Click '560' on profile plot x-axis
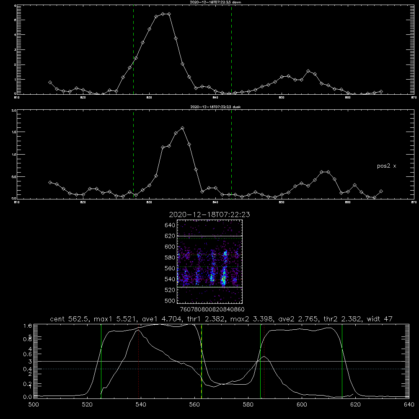Screen dimensions: 419x419 194,405
